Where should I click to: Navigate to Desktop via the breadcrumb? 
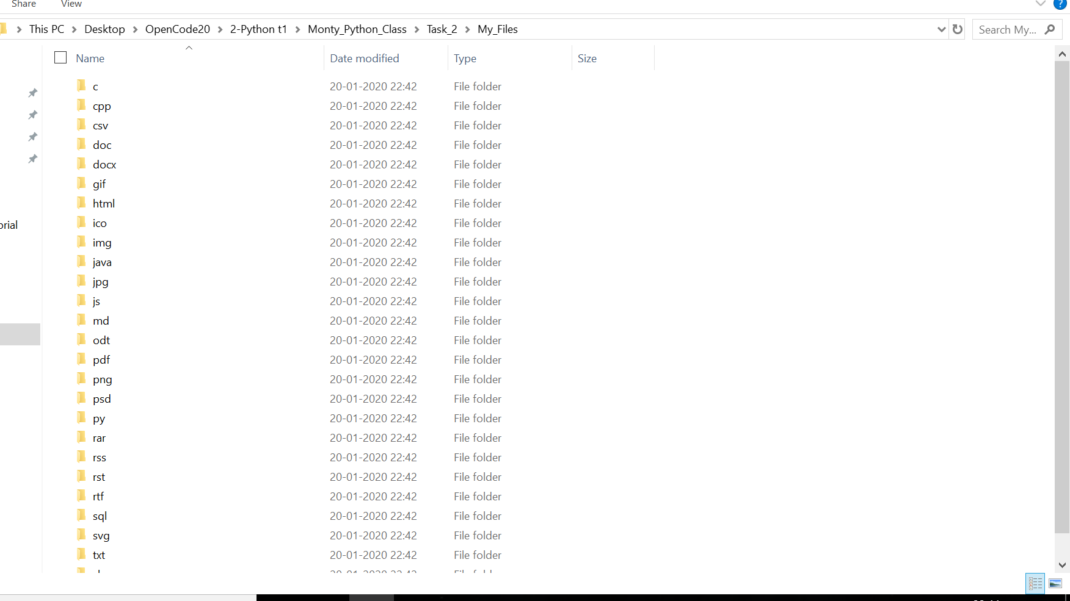point(104,29)
